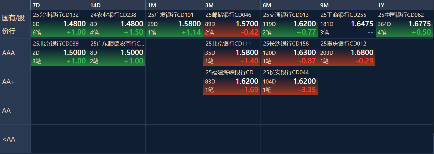The height and width of the screenshot is (154, 434).
Task: Click the 25工商银行CD255 quote
Action: (347, 24)
